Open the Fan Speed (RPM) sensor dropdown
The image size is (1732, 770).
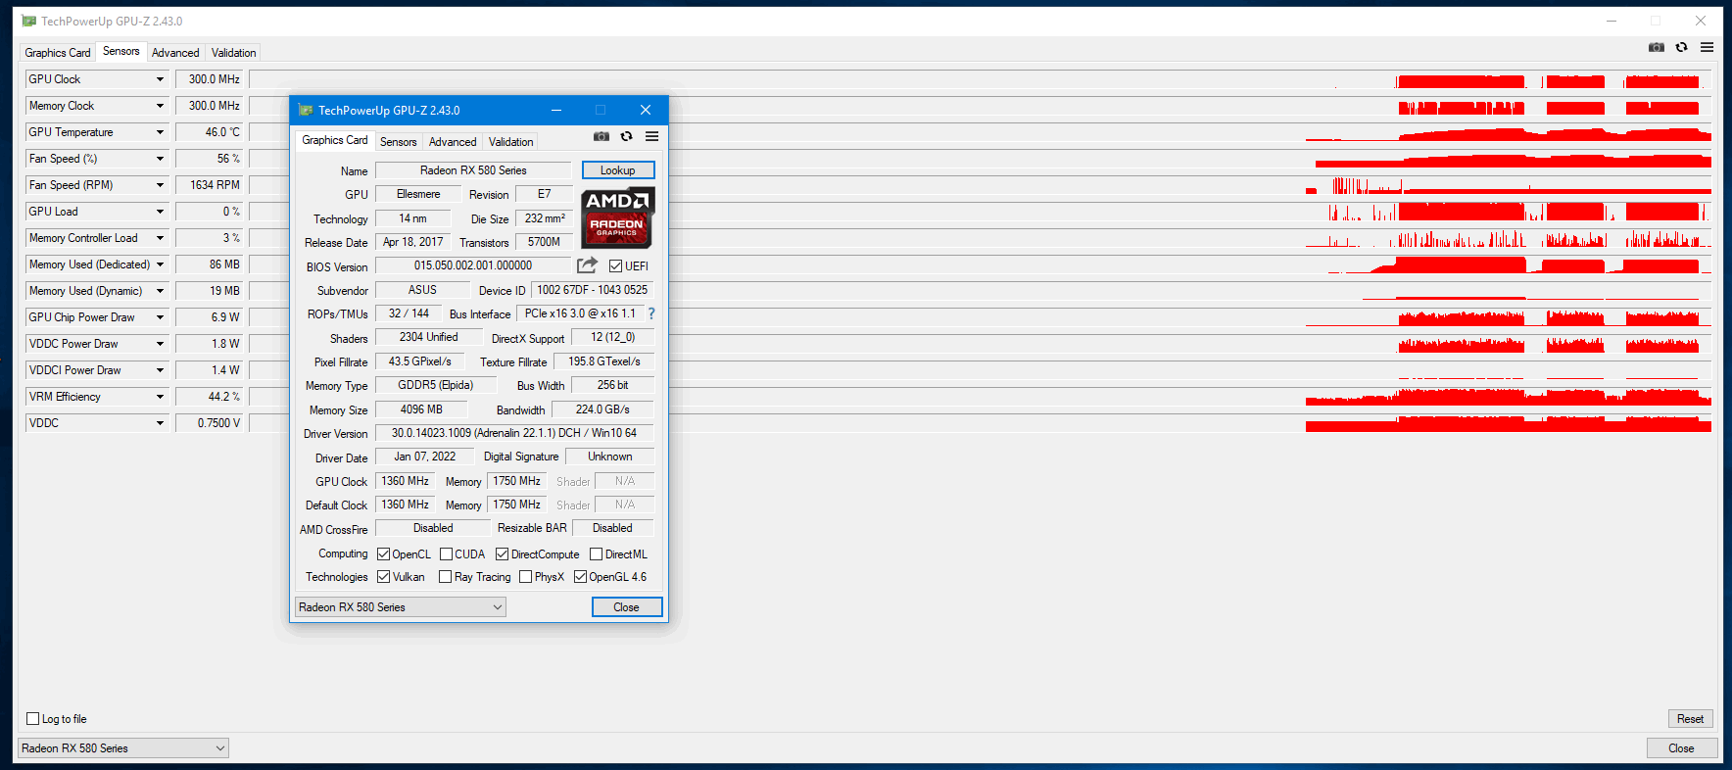160,185
